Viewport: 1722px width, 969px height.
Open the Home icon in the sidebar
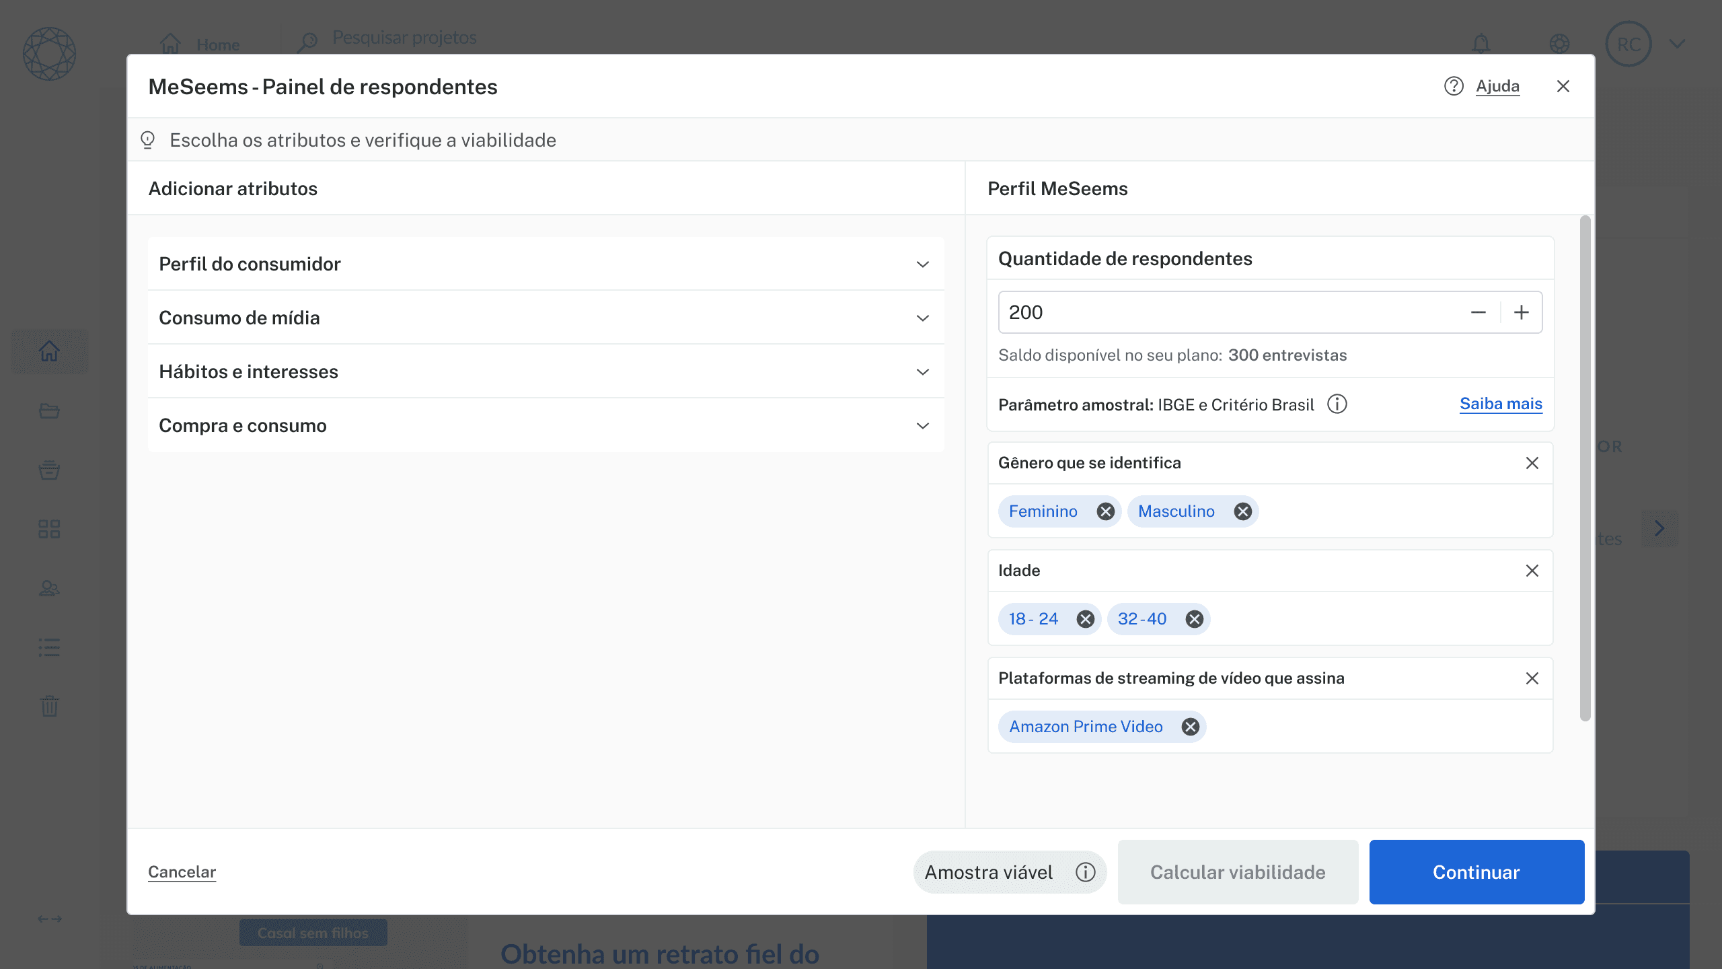point(49,351)
